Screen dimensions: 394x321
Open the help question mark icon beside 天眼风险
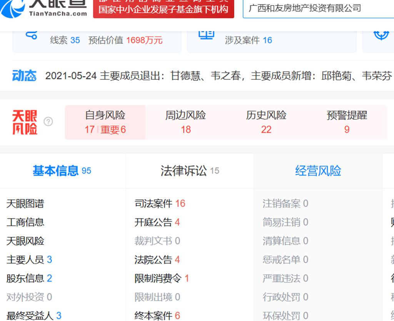48,122
